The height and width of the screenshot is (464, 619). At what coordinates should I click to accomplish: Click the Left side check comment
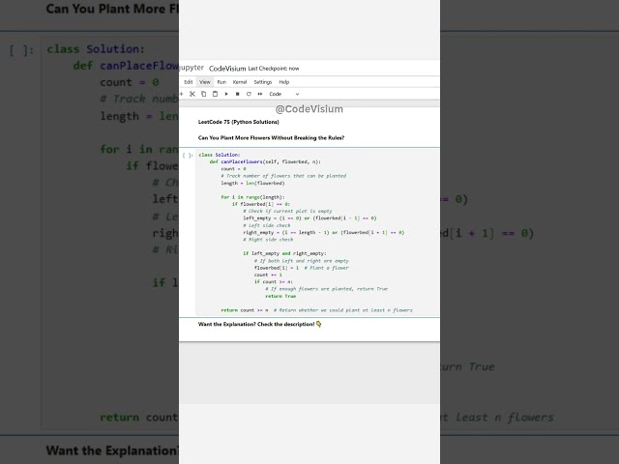(x=267, y=225)
